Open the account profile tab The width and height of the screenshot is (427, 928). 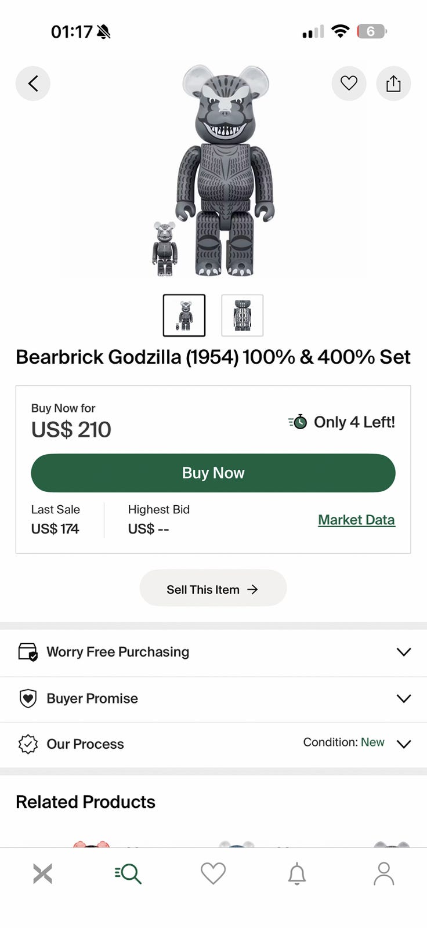click(x=383, y=873)
